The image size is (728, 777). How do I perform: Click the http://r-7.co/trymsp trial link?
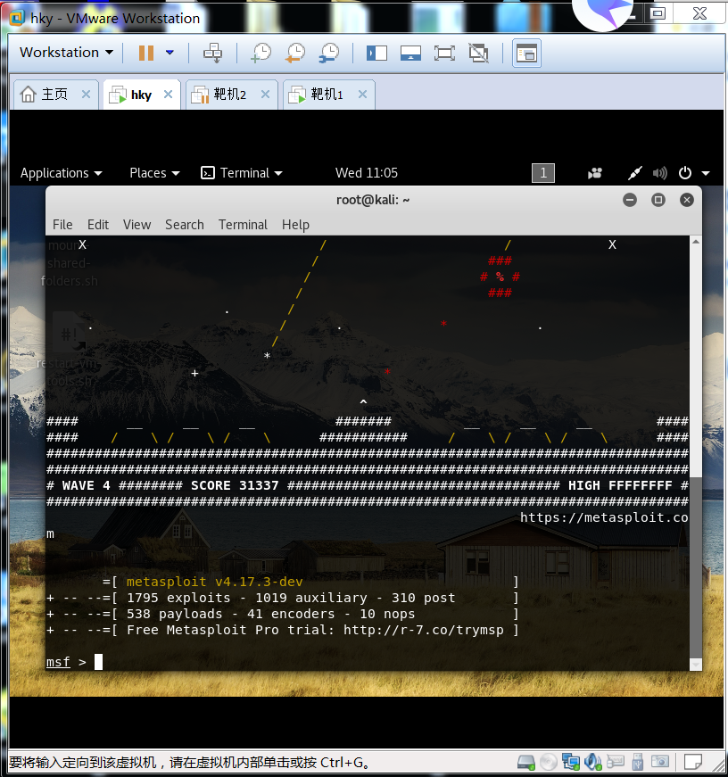pos(424,630)
